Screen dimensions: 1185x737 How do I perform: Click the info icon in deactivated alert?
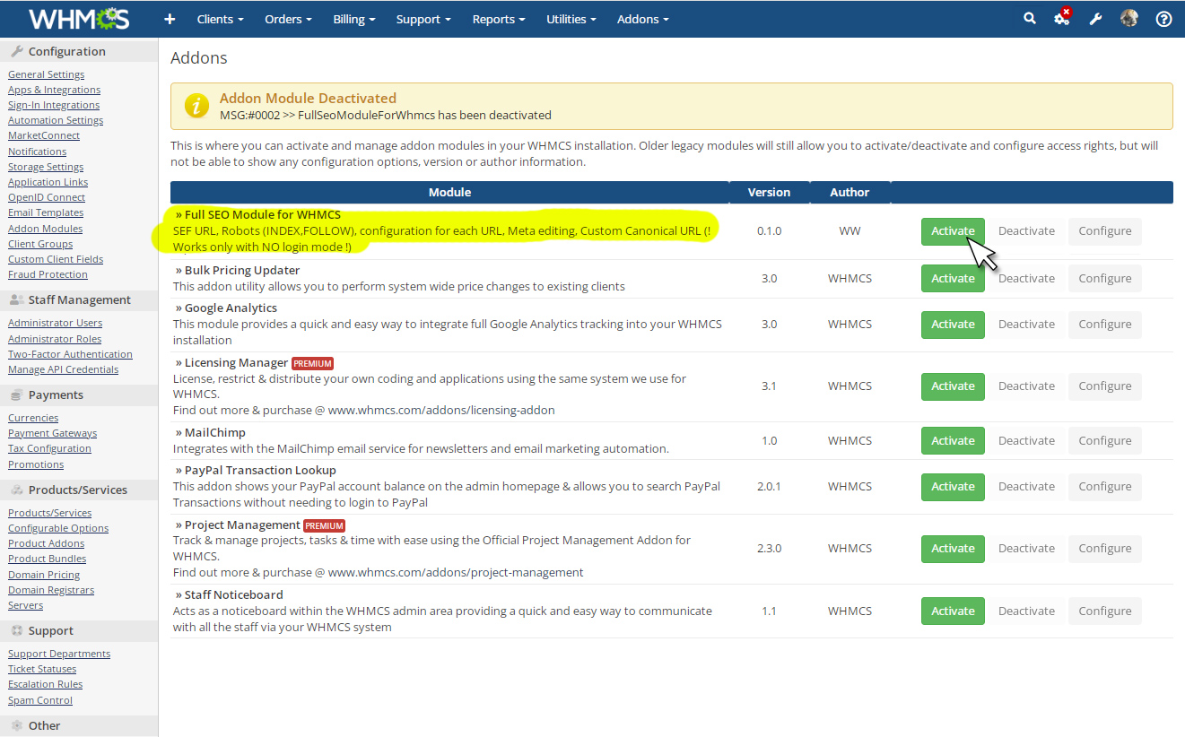click(x=196, y=106)
